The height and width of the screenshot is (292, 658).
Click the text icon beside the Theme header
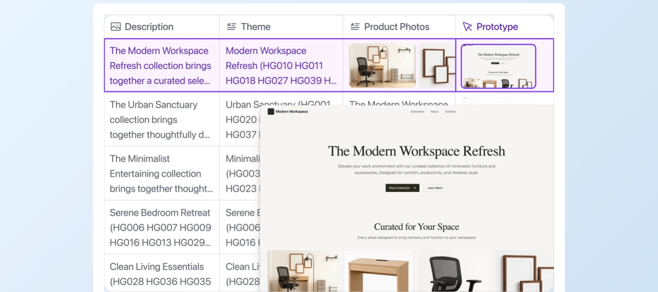[x=232, y=27]
